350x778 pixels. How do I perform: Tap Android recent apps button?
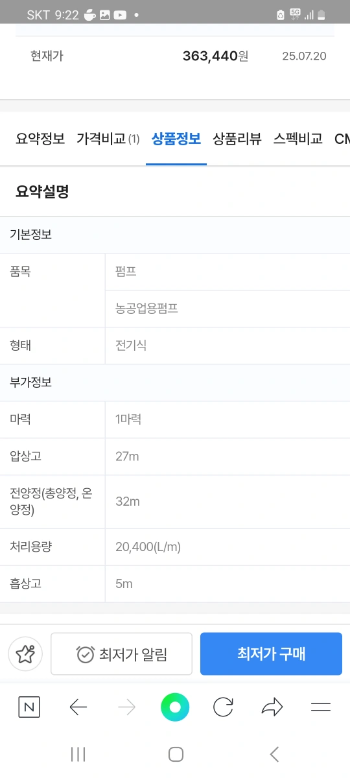tap(78, 754)
